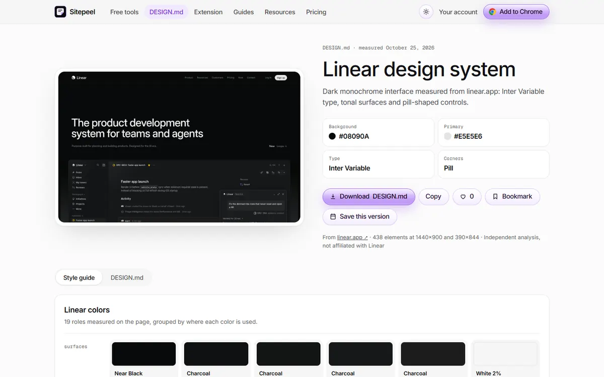Click the surfaces group label
This screenshot has height=377, width=604.
point(75,346)
